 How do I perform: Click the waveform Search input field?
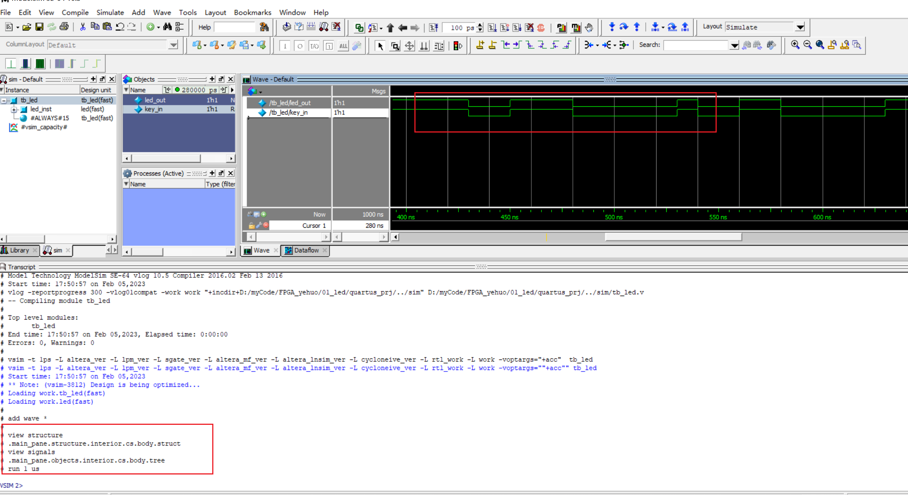(696, 45)
